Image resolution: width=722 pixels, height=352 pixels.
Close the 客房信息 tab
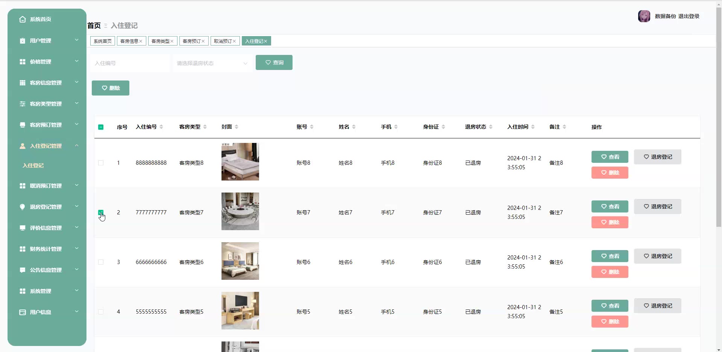(141, 41)
